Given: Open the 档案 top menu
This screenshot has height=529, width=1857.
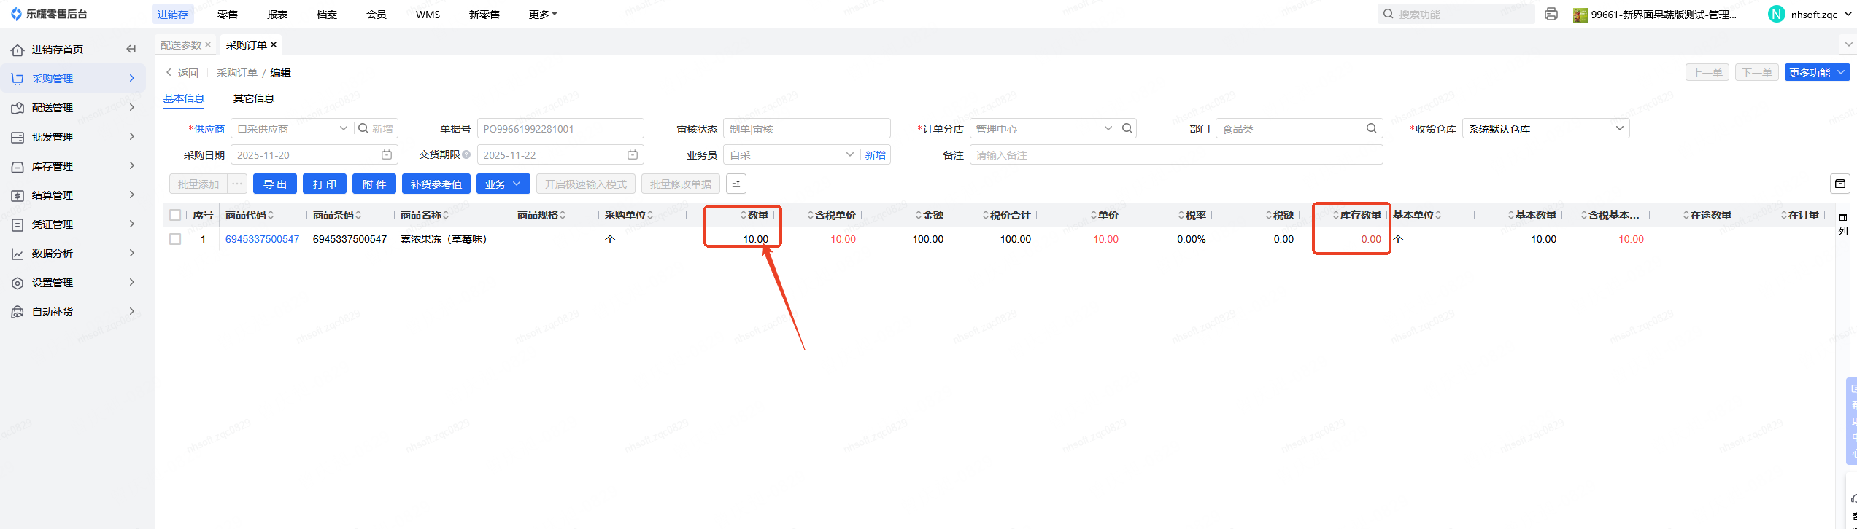Looking at the screenshot, I should point(327,15).
